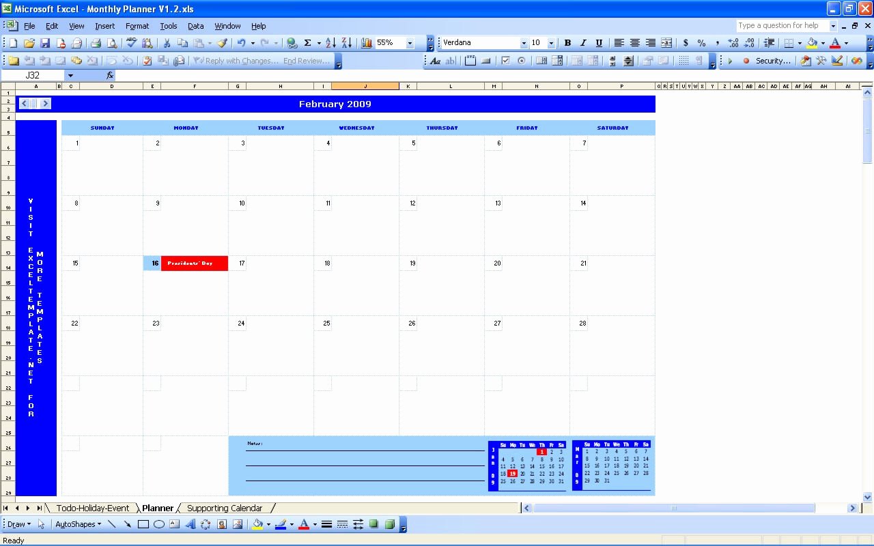Sort ascending A to Z
This screenshot has width=874, height=546.
pyautogui.click(x=330, y=43)
